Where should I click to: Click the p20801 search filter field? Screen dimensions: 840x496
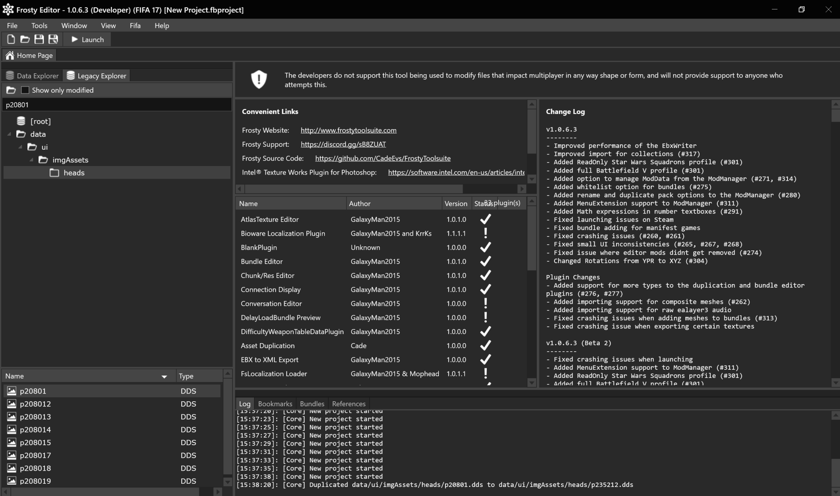point(116,105)
